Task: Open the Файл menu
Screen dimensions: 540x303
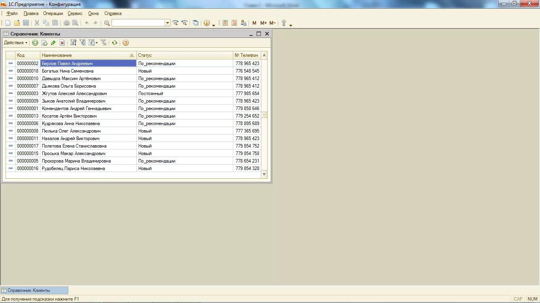Action: click(12, 13)
